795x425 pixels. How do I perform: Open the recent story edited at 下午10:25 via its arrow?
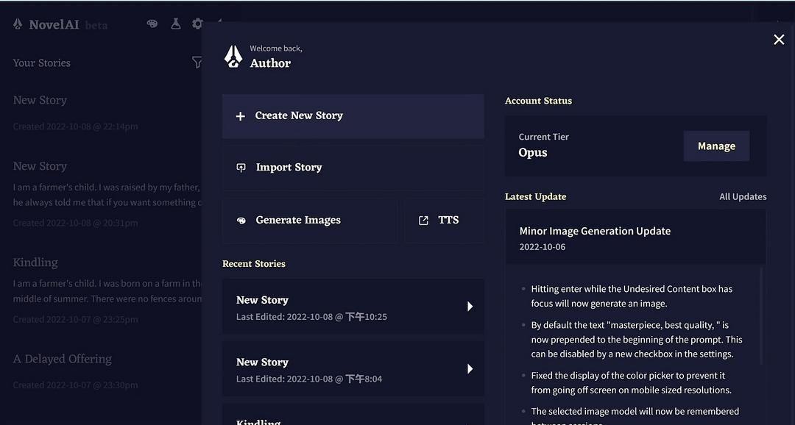tap(470, 307)
